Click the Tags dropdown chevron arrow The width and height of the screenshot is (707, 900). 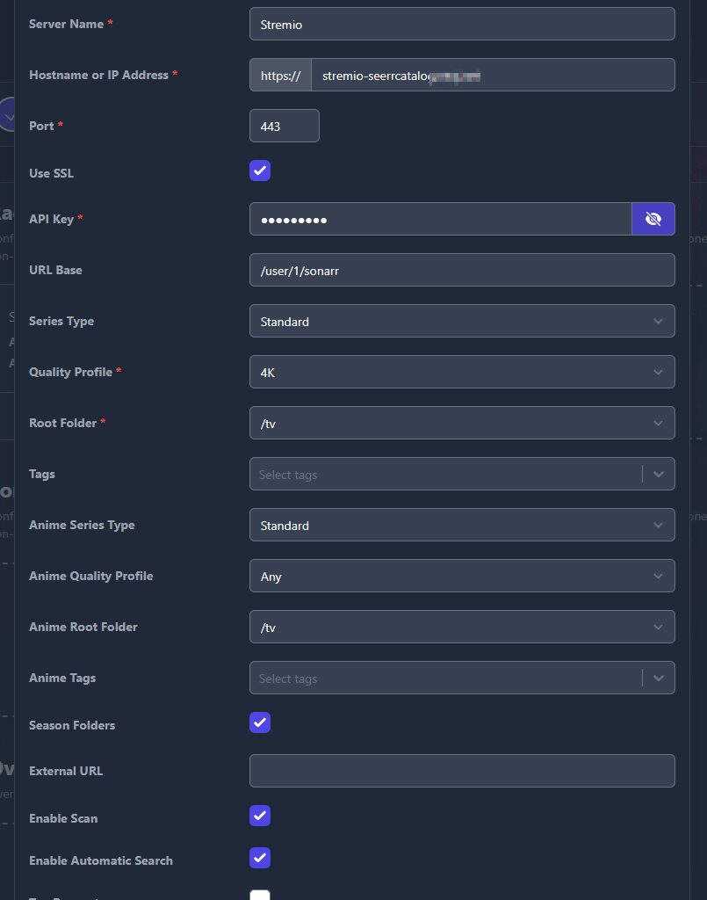(x=659, y=475)
